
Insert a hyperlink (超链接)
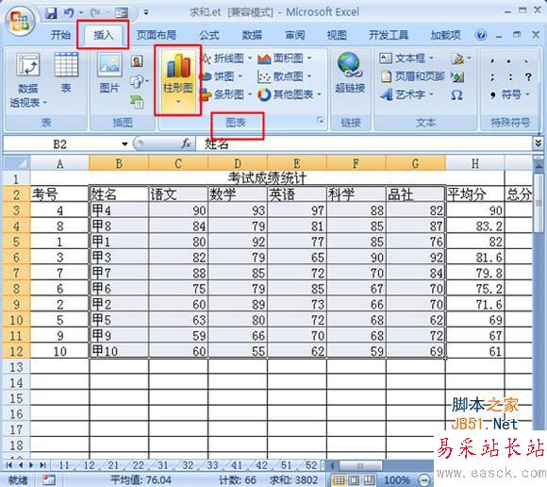pos(350,74)
